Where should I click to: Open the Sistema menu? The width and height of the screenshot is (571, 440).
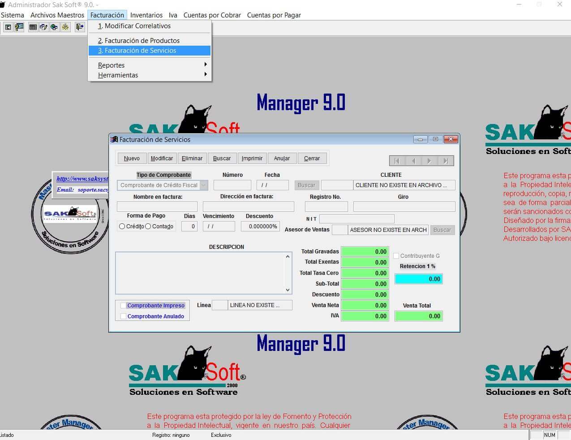(x=13, y=15)
